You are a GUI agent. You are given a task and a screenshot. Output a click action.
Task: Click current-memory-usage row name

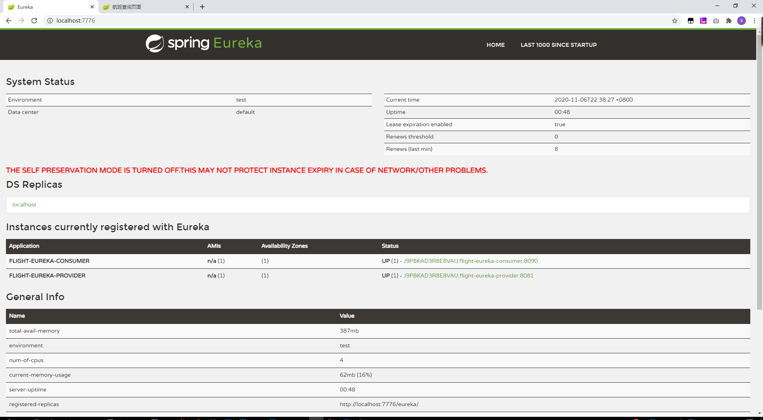(x=40, y=375)
